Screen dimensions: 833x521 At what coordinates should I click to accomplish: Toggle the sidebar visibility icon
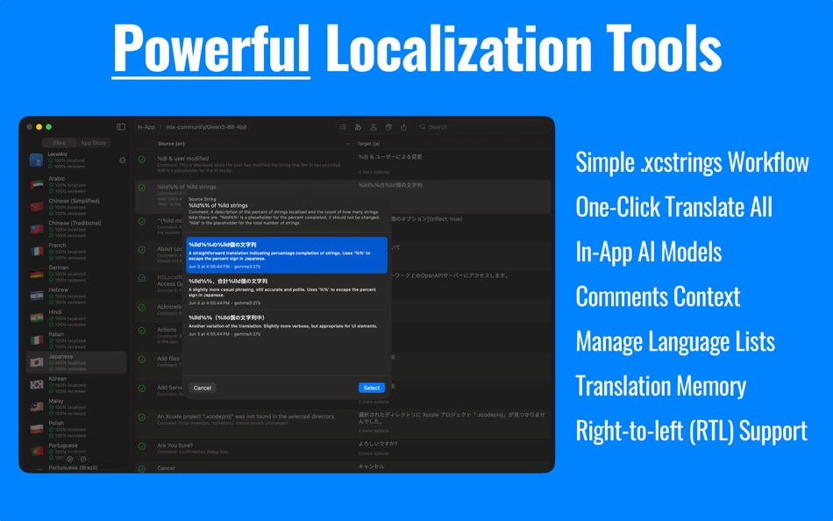click(120, 127)
